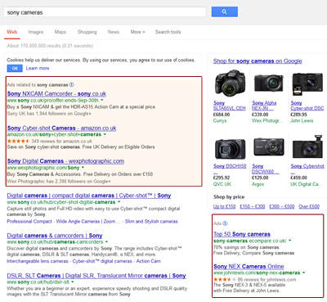Open the 'Digital cameras | compact digital cameras | Cyber-shot' result
This screenshot has height=302, width=327.
click(89, 196)
